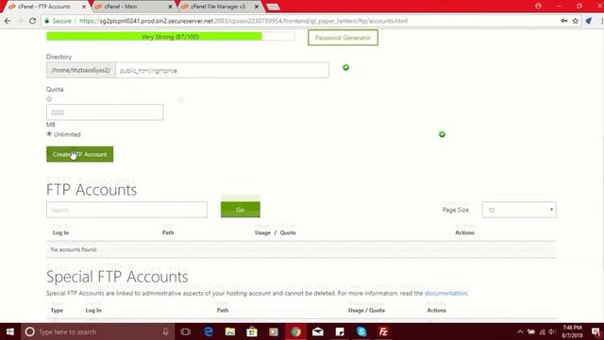Screen dimensions: 604x340
Task: Click the Cortana microphone icon
Action: (x=165, y=331)
